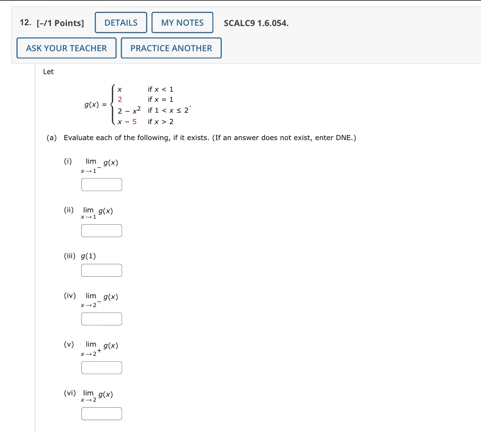Click the '[–/1 Points]' label
The image size is (481, 432).
[60, 23]
